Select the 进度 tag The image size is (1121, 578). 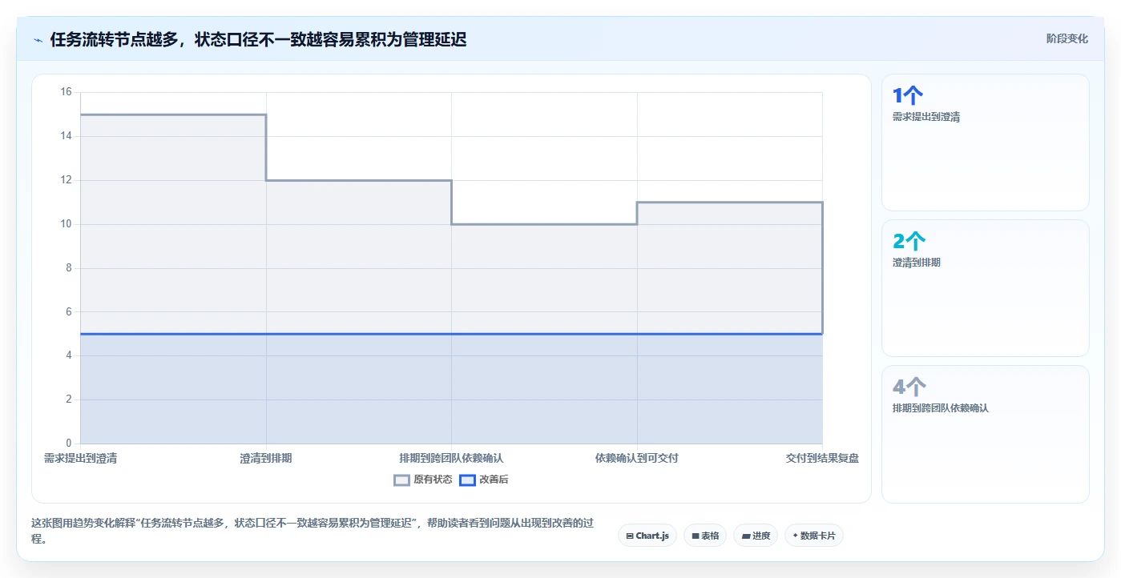[756, 536]
